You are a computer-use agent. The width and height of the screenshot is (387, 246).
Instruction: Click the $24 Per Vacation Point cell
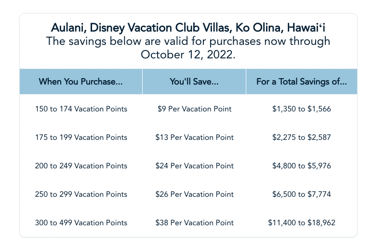point(194,166)
